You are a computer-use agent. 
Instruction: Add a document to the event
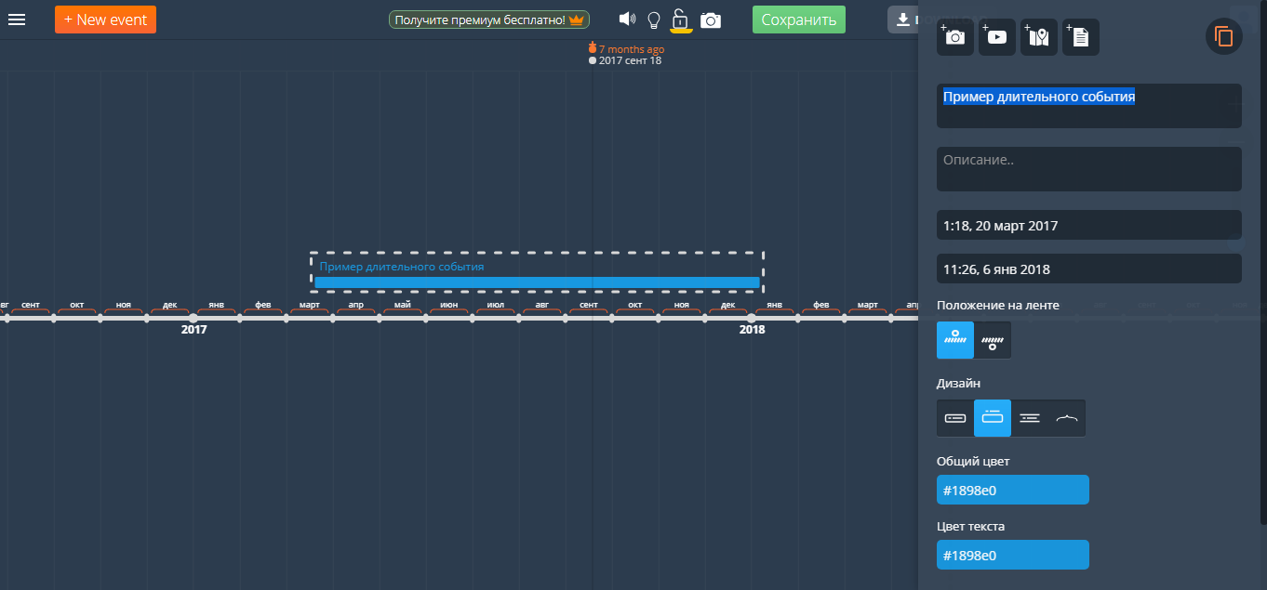(x=1080, y=36)
